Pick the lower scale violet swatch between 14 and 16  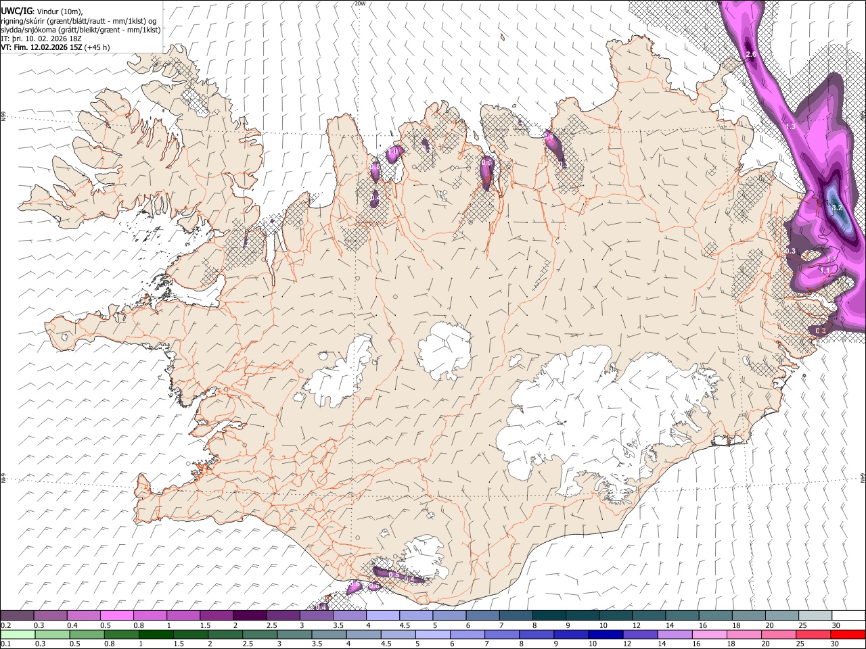pyautogui.click(x=675, y=634)
